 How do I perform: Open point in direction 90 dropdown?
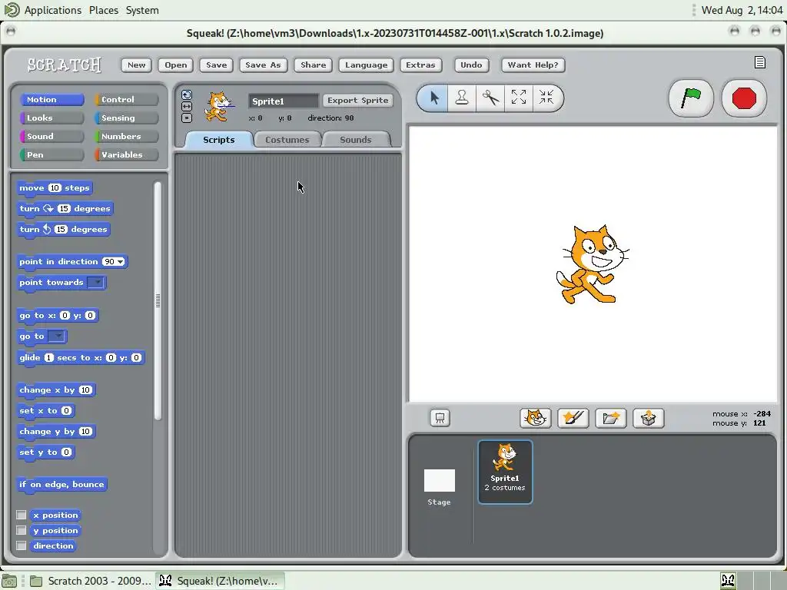click(121, 262)
